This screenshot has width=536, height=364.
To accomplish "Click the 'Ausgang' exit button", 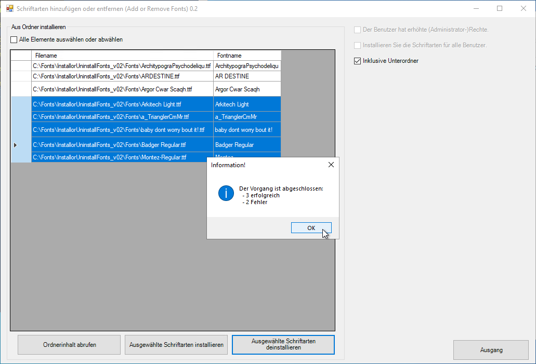I will (491, 350).
